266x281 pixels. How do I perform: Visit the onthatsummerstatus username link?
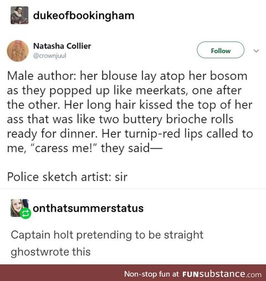point(88,208)
